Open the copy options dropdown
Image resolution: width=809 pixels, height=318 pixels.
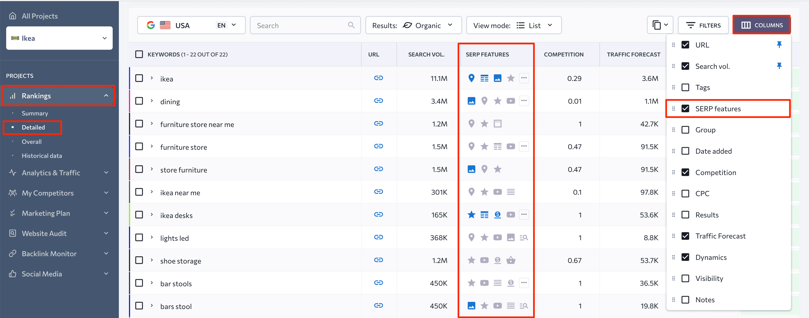pos(660,25)
